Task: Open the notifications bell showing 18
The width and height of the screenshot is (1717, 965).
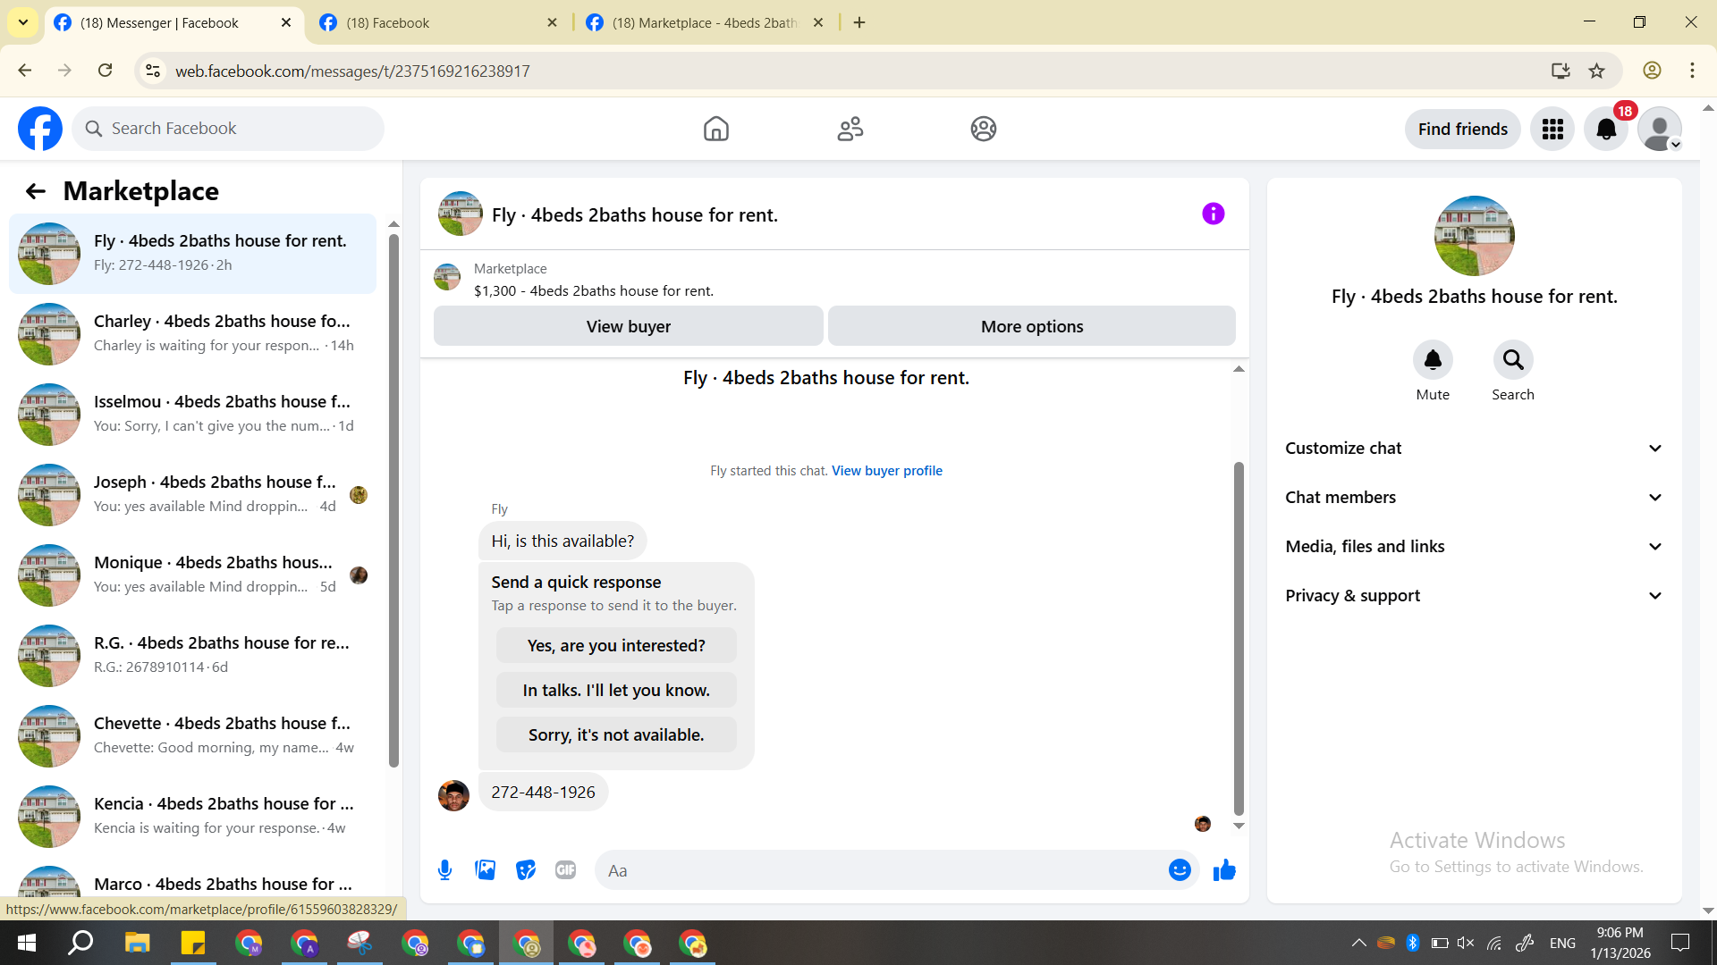Action: pos(1606,130)
